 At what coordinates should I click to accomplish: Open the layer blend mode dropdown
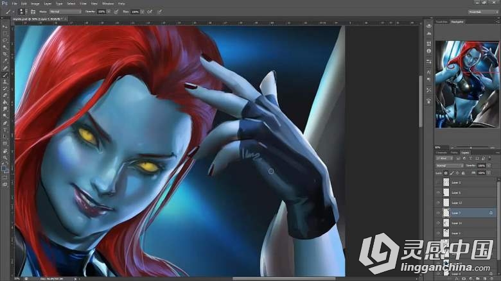tap(450, 166)
